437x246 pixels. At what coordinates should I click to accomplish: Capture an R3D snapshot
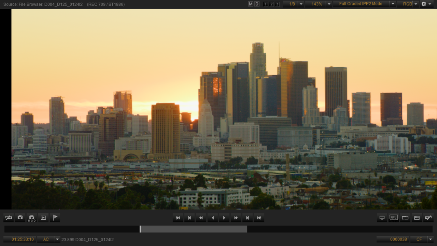pos(31,218)
